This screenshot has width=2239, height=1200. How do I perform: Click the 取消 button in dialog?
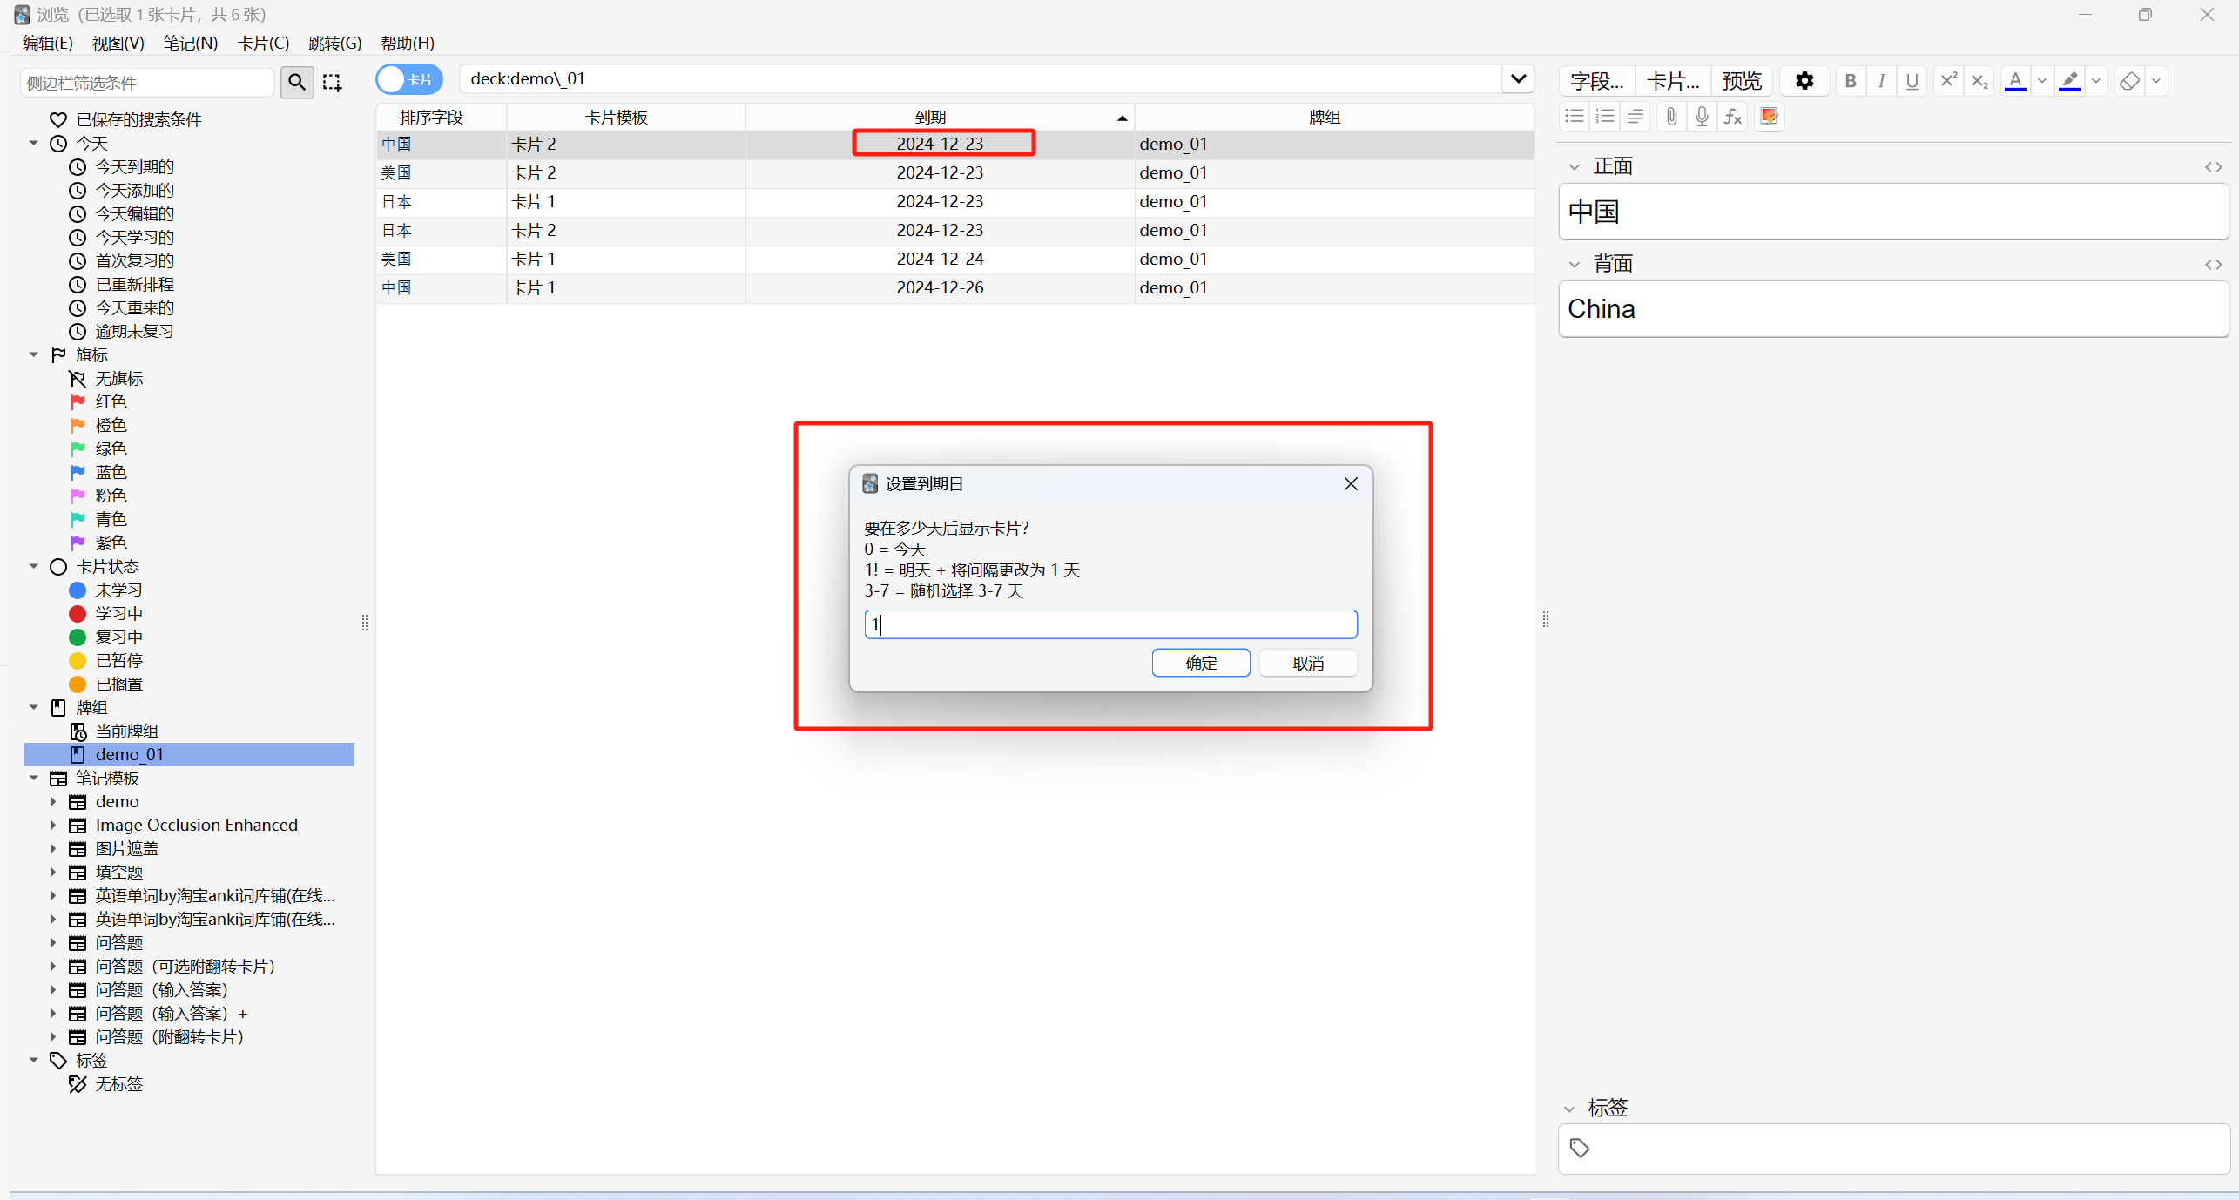(x=1307, y=663)
